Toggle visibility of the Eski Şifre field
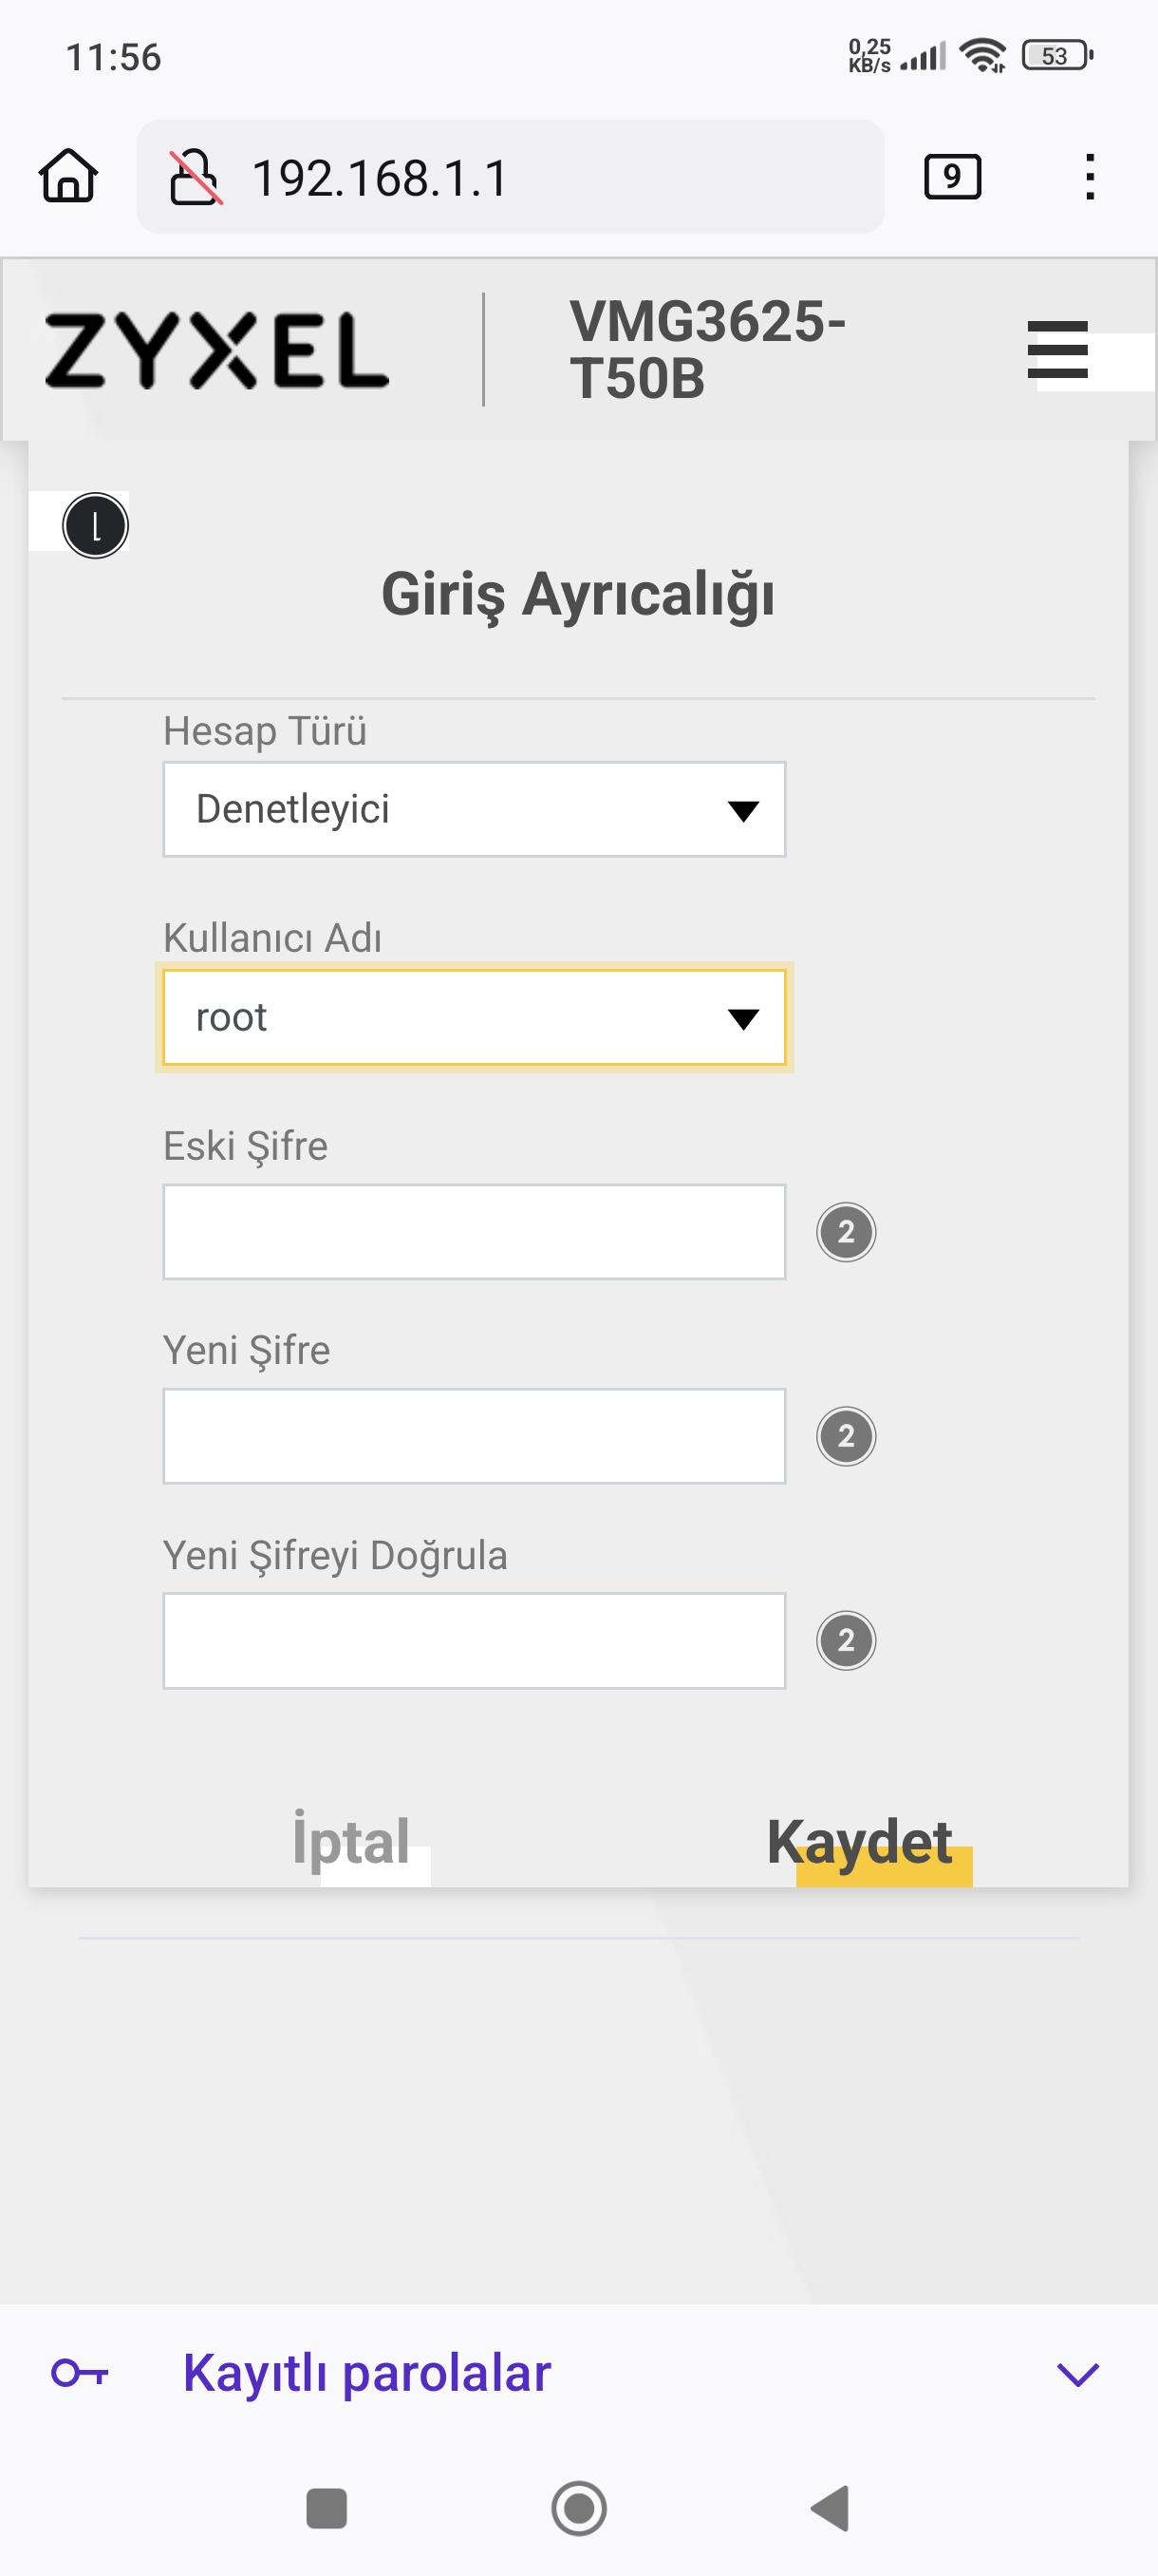This screenshot has width=1158, height=2576. point(846,1232)
